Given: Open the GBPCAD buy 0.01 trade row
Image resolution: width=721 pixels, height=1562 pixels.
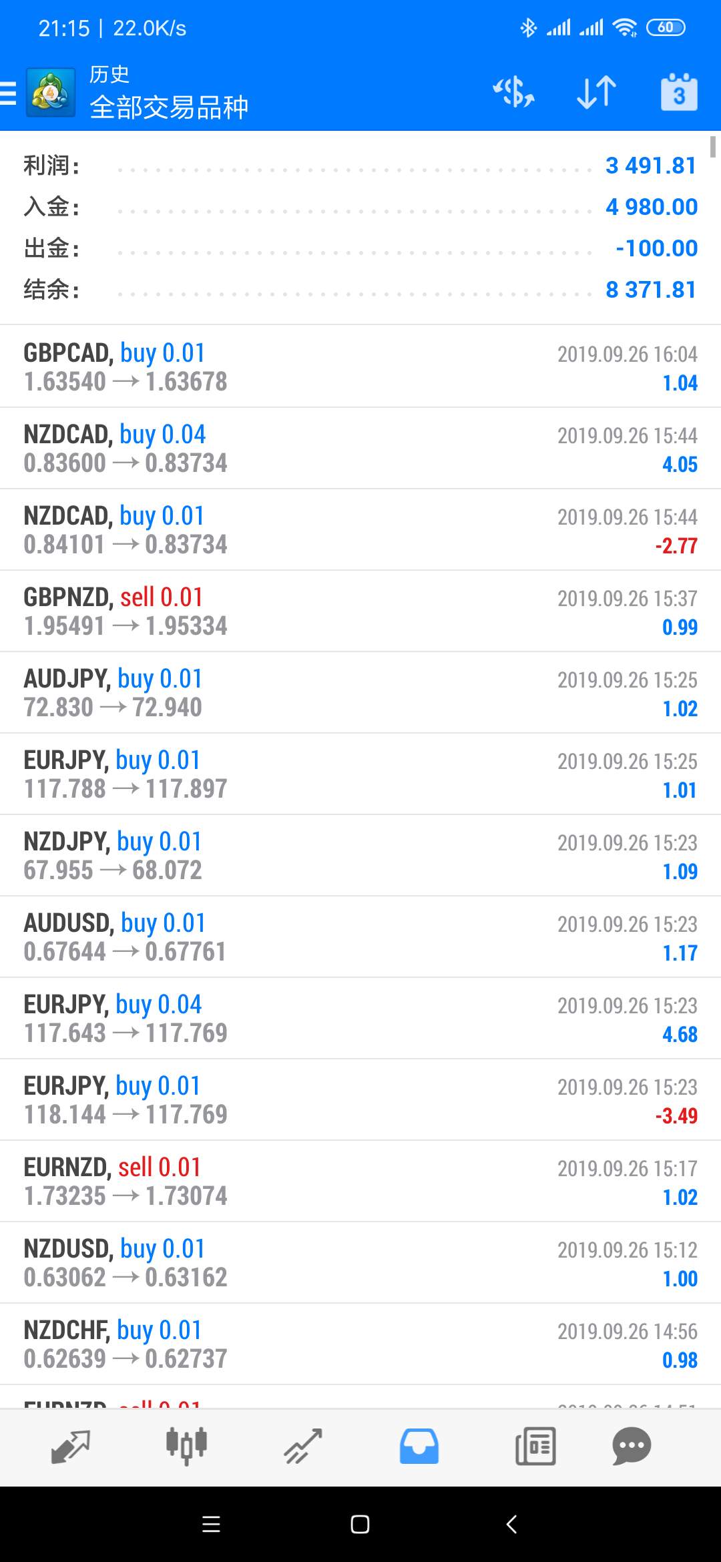Looking at the screenshot, I should point(360,366).
